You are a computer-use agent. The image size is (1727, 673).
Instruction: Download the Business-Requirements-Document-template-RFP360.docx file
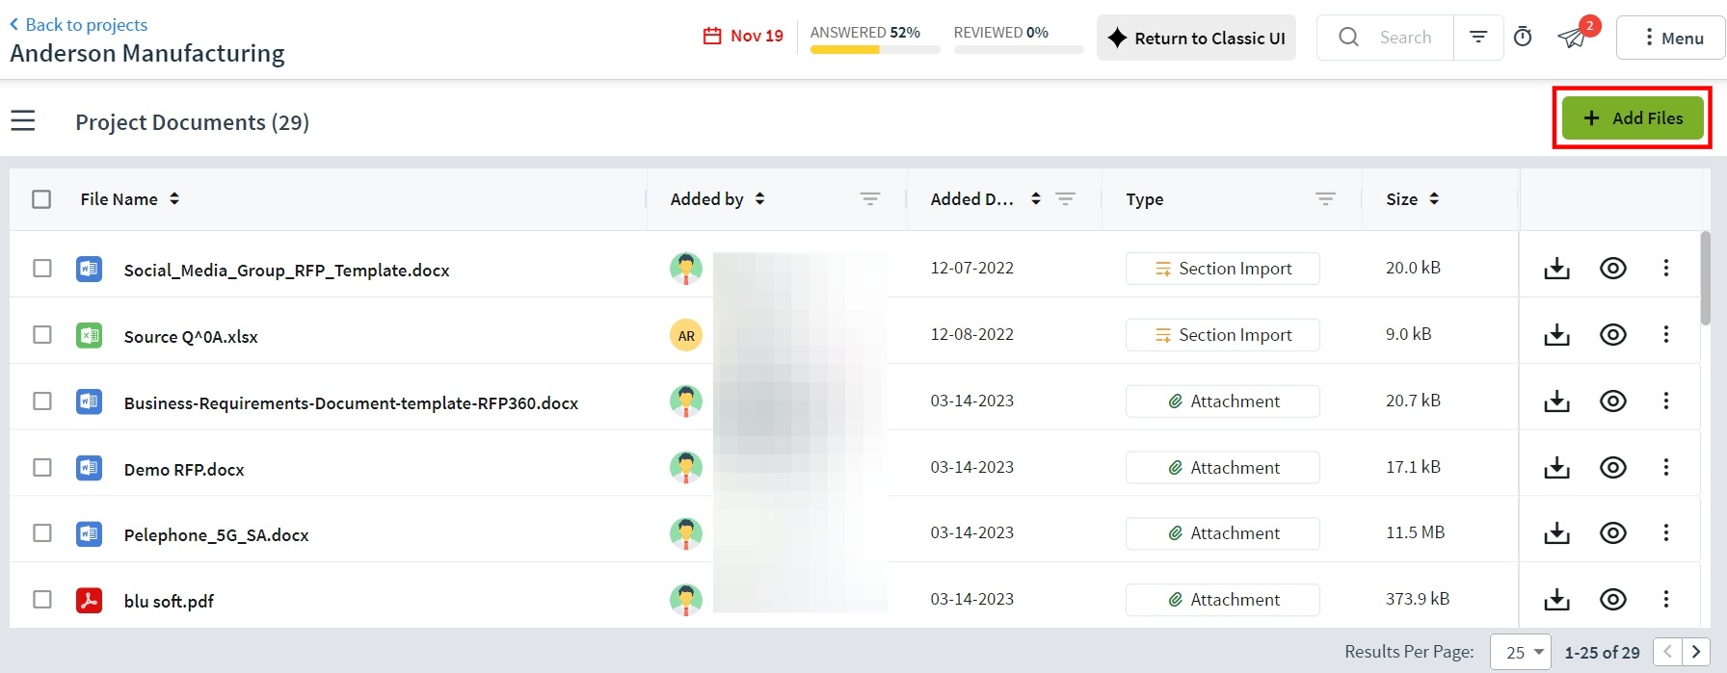pyautogui.click(x=1557, y=401)
